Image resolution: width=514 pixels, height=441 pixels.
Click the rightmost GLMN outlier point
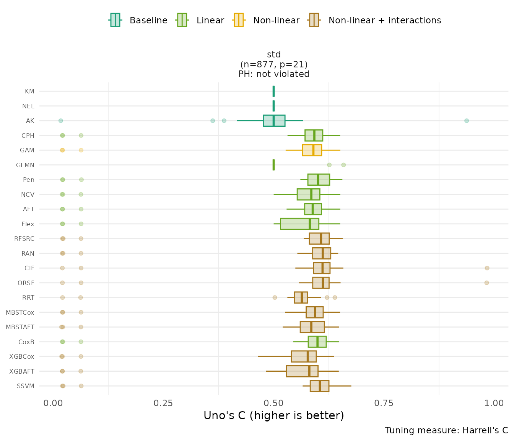click(343, 165)
